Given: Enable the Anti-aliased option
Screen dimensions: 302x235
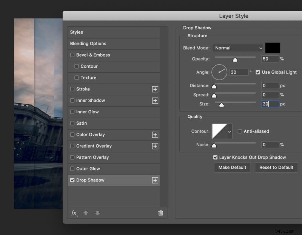Looking at the screenshot, I should [240, 131].
